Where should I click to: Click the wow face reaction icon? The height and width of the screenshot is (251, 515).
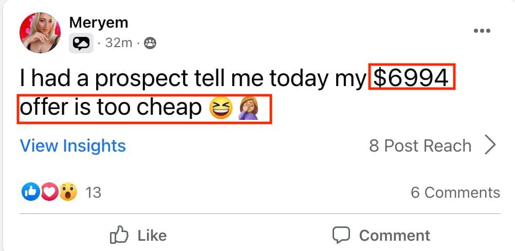(67, 192)
